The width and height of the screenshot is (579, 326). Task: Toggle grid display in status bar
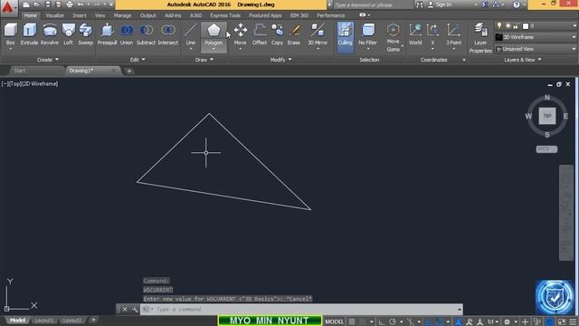pos(352,321)
